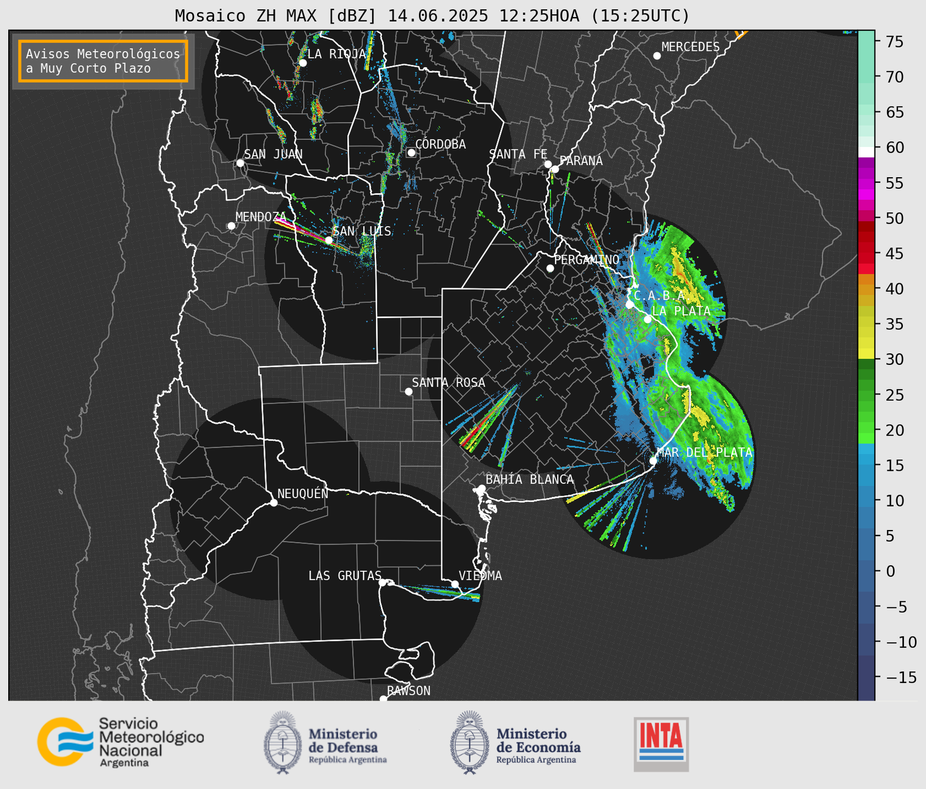
Task: Click the Avisos Meteorológicos a Muy Corto Plazo box
Action: click(103, 61)
